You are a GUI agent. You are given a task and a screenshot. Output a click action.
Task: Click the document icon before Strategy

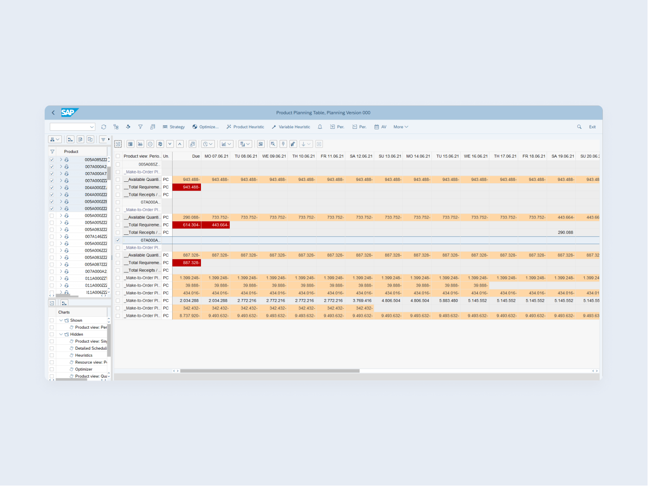[153, 127]
